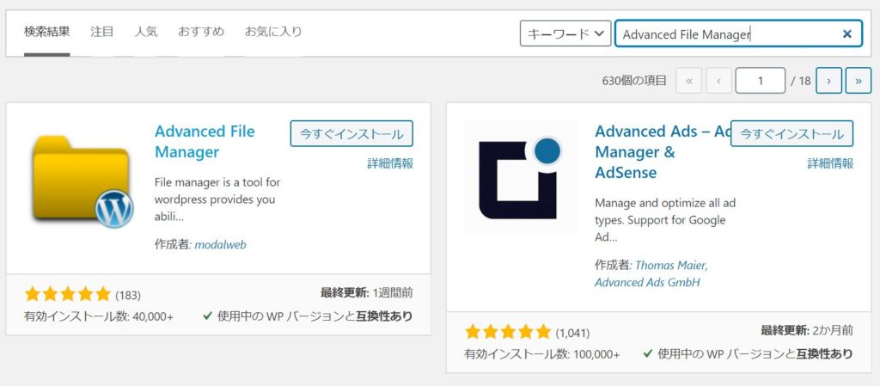The height and width of the screenshot is (386, 880).
Task: Switch to the 注目 tab
Action: (x=102, y=32)
